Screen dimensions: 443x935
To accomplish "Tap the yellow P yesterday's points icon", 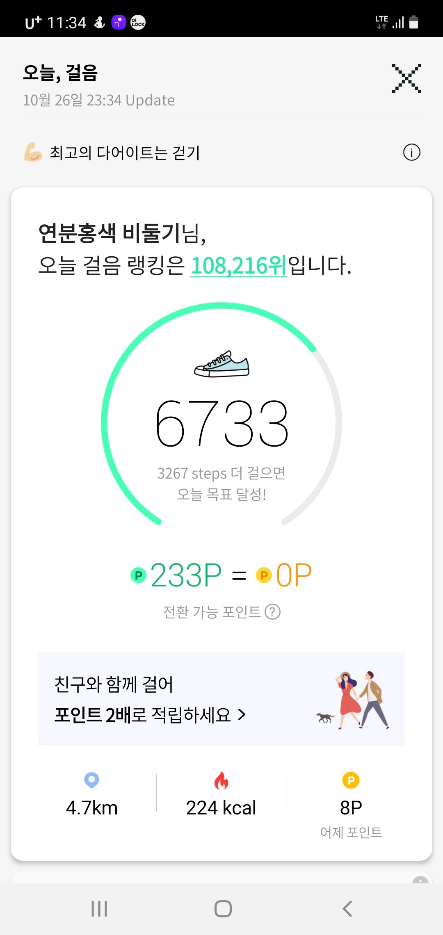I will coord(351,780).
